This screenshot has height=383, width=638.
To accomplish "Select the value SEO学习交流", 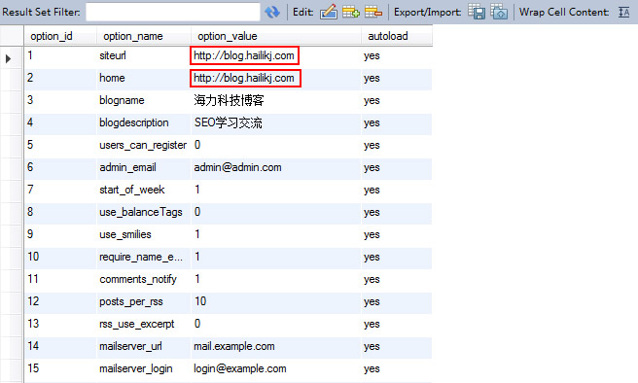I will click(x=229, y=122).
